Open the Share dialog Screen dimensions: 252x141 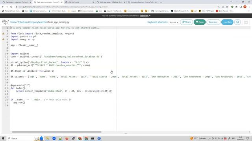coord(186,22)
